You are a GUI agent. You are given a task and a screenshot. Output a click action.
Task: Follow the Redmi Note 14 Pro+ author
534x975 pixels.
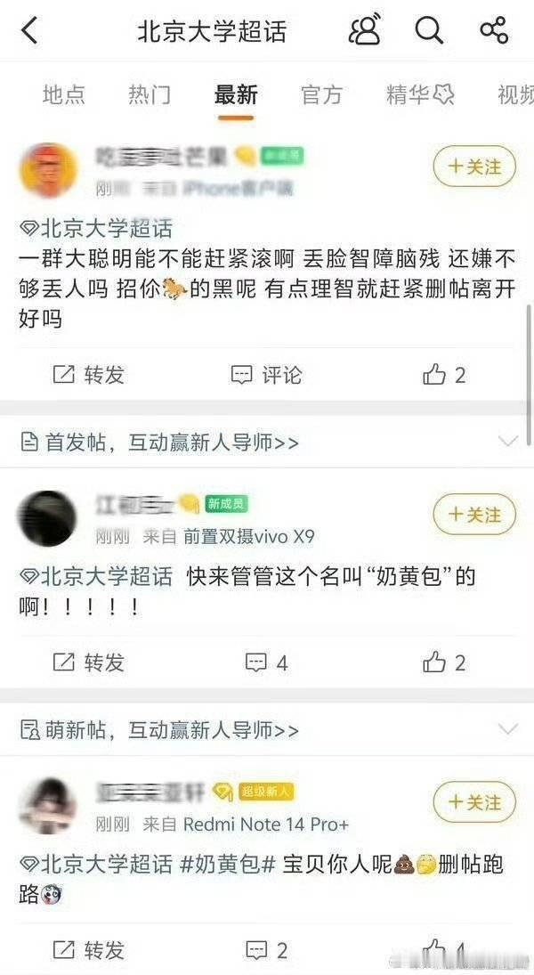pos(474,803)
